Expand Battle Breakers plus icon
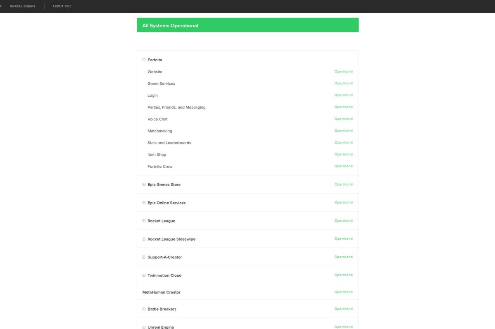Viewport: 495px width, 329px height. click(x=144, y=309)
